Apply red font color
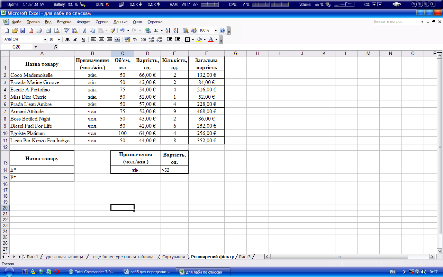The image size is (443, 277). (211, 39)
